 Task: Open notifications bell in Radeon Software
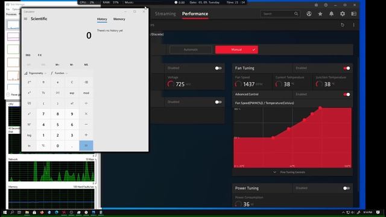point(331,14)
